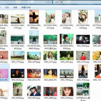Select close-up portrait thumbnail IMG_9340.jpg

[x=67, y=91]
